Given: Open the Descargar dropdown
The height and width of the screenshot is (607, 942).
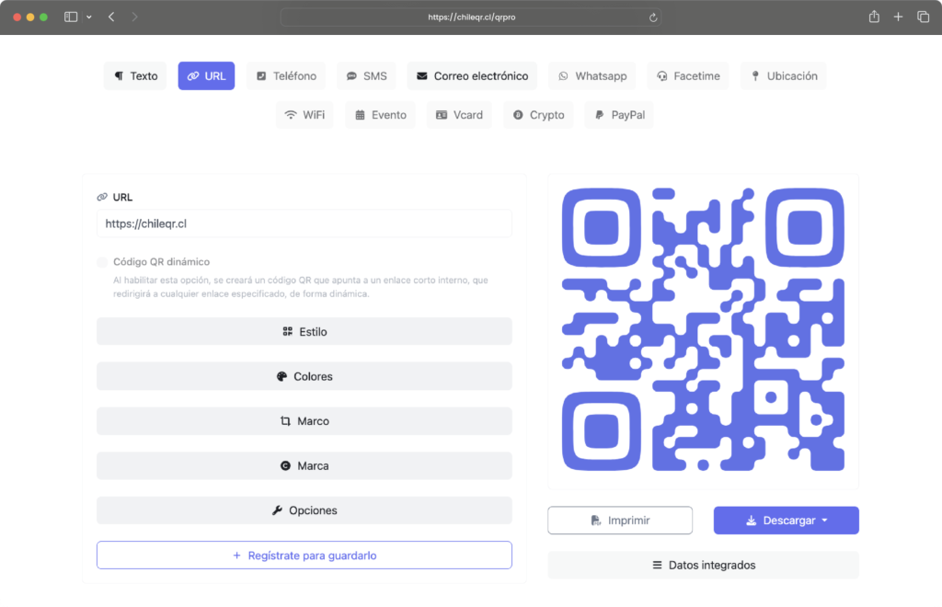Looking at the screenshot, I should coord(787,521).
